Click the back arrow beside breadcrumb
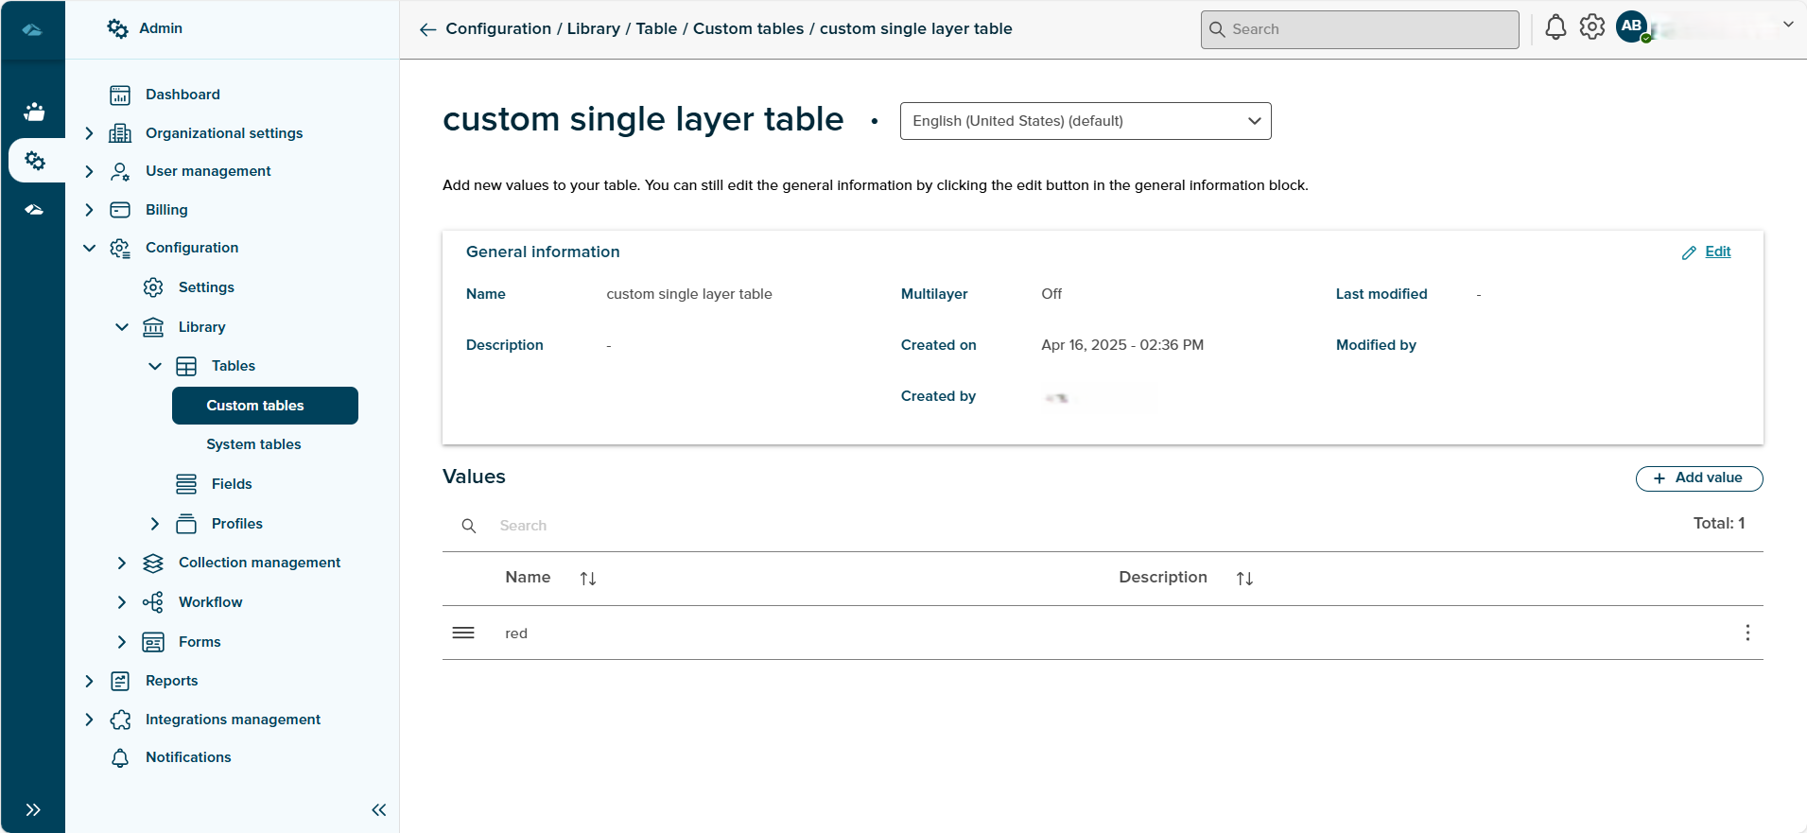Screen dimensions: 1807x833 (427, 29)
